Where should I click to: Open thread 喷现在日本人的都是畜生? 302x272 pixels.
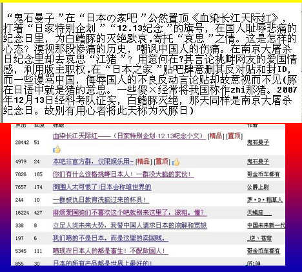click(110, 251)
